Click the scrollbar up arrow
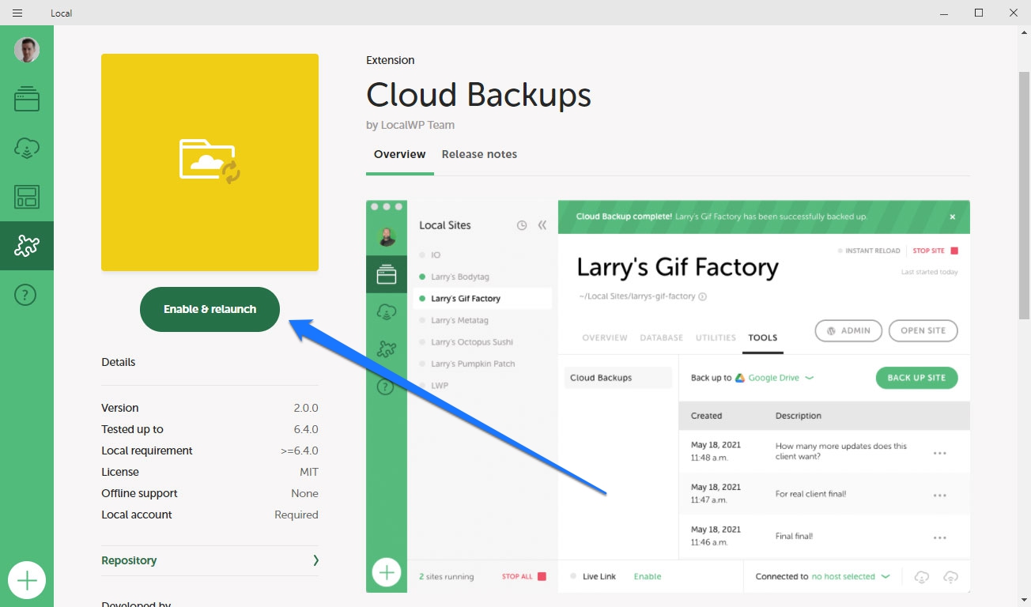 pyautogui.click(x=1024, y=32)
